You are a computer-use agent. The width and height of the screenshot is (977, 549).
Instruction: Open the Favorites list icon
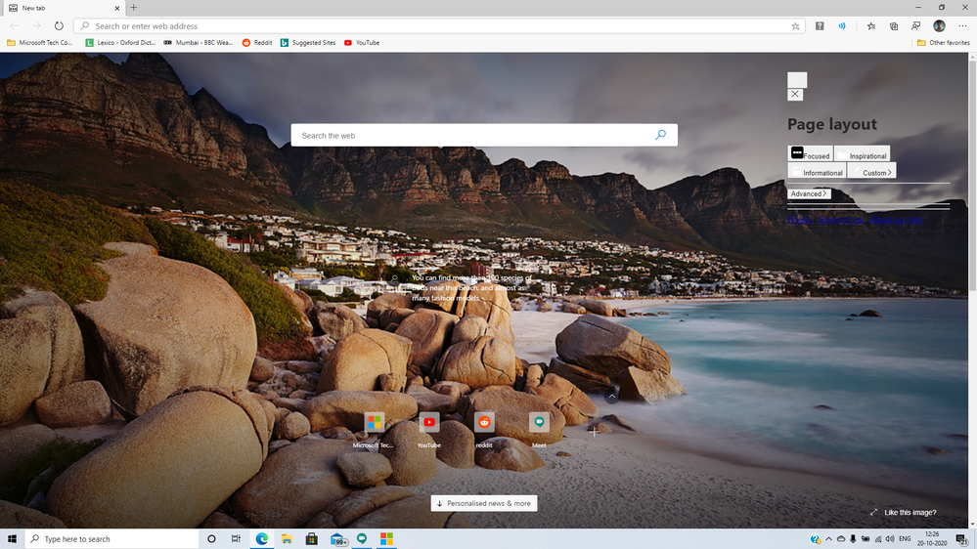coord(871,26)
